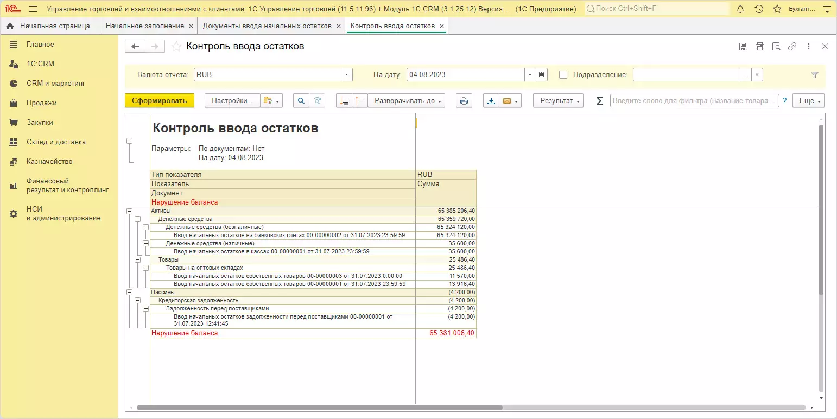Collapse the Денежные средства (безналичные) group
Screen dimensions: 837x419
(145, 227)
